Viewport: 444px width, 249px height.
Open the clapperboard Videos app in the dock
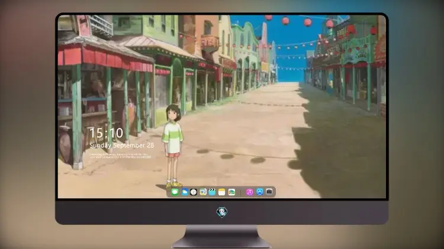click(212, 192)
